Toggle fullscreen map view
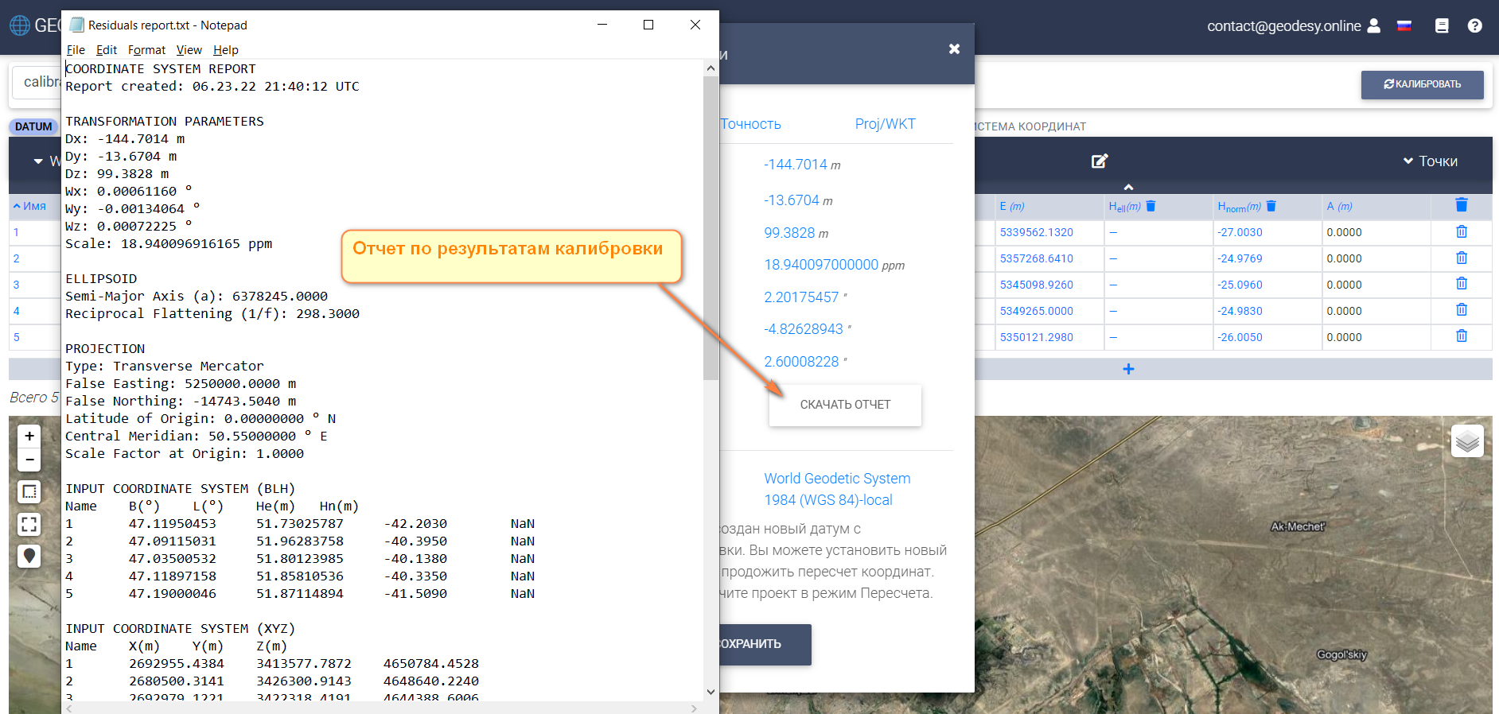Viewport: 1499px width, 714px height. coord(29,524)
